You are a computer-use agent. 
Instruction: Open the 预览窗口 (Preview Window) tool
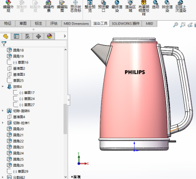tap(104, 6)
